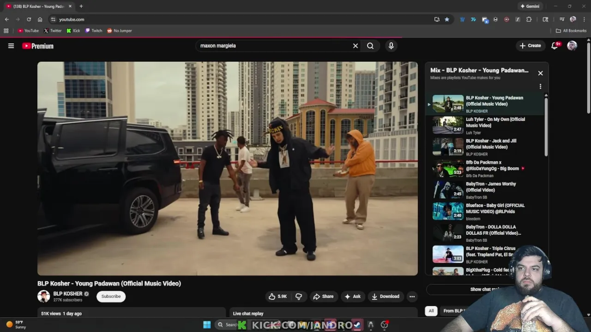Run search with the magnifying glass button
The width and height of the screenshot is (591, 332).
(370, 46)
